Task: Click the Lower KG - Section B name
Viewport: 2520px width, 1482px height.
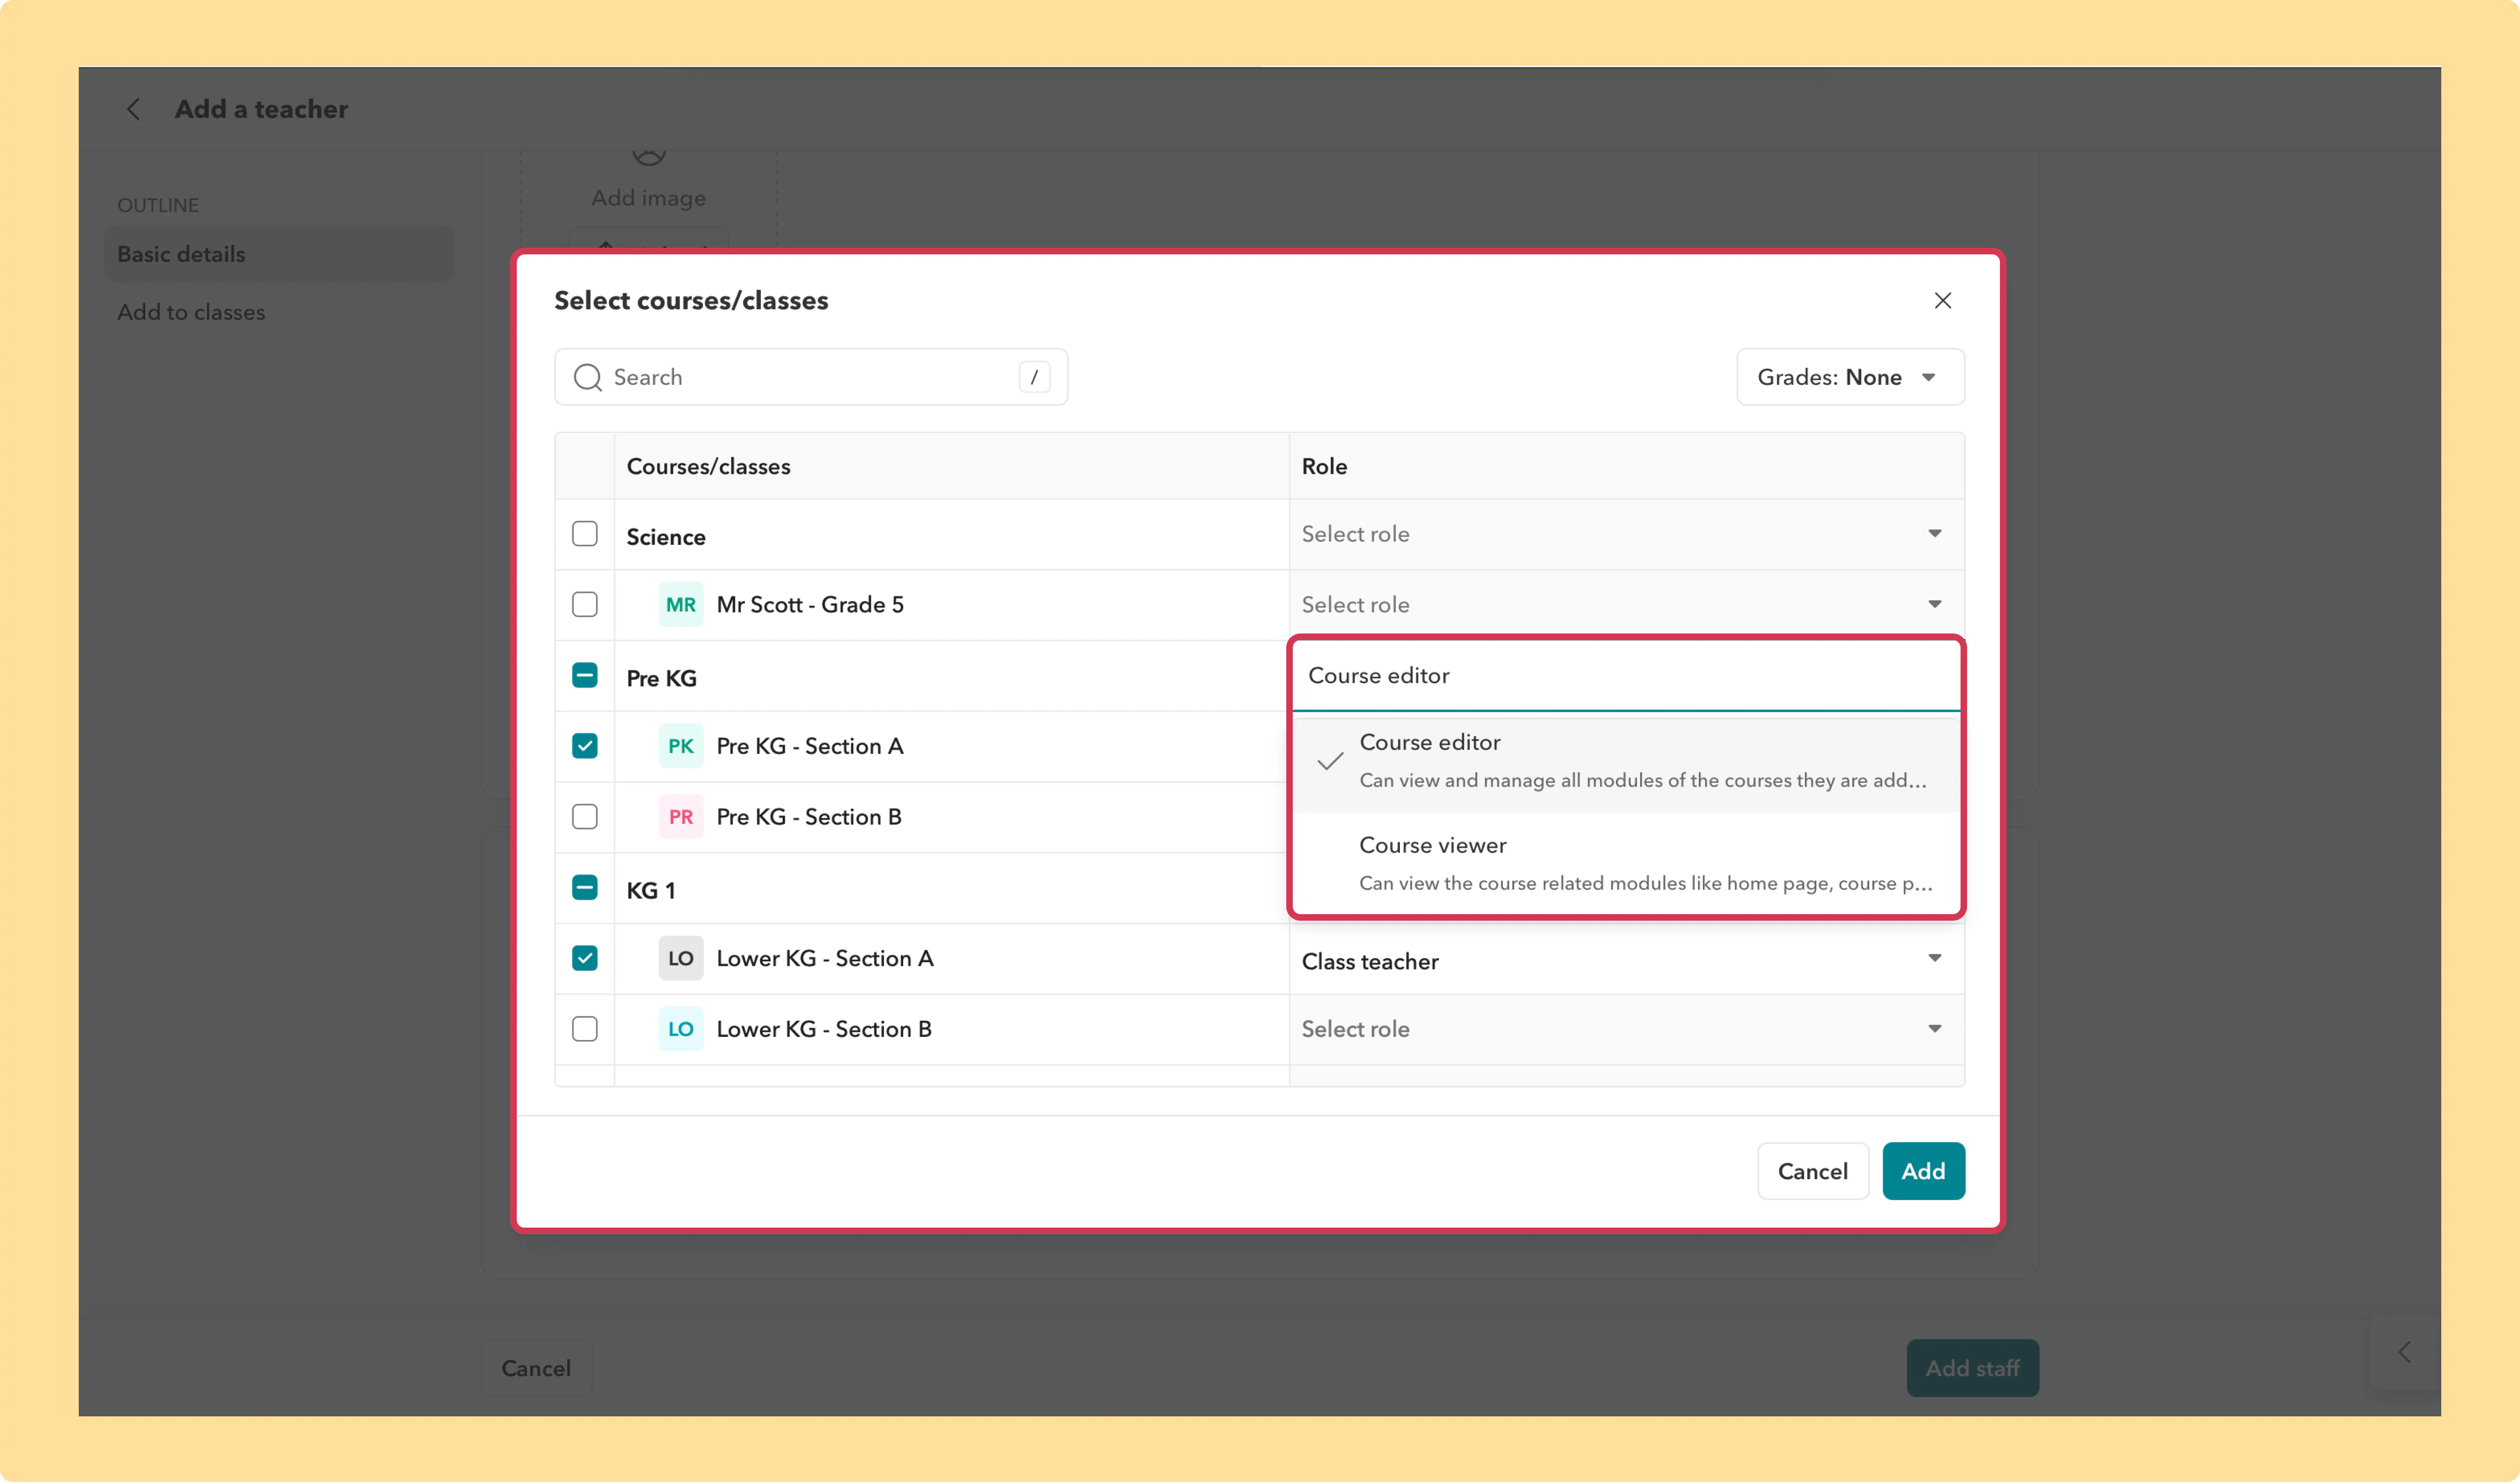Action: 824,1029
